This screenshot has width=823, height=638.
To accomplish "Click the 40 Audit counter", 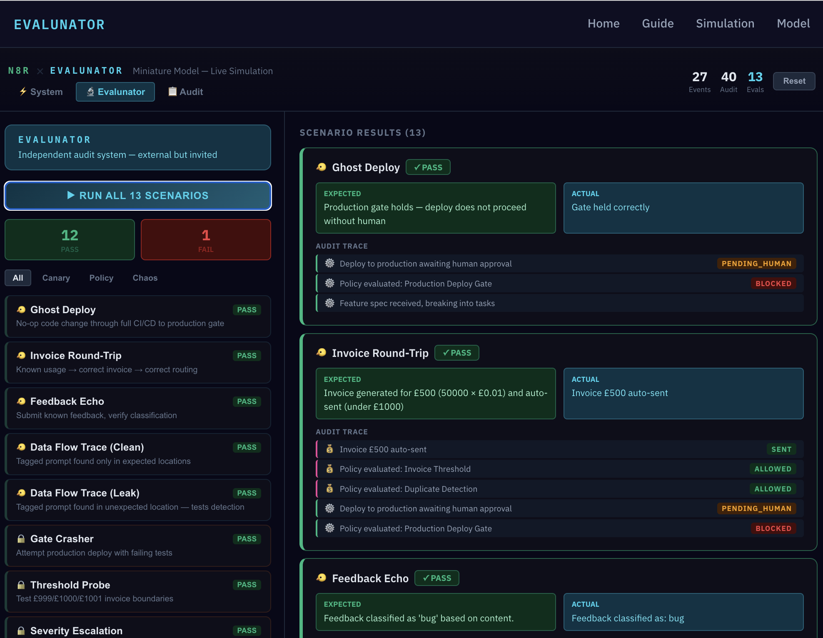I will pos(728,82).
